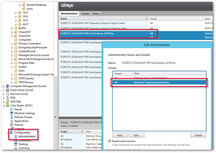Click the NTDS Quotas folder icon
The width and height of the screenshot is (216, 153).
pyautogui.click(x=16, y=78)
